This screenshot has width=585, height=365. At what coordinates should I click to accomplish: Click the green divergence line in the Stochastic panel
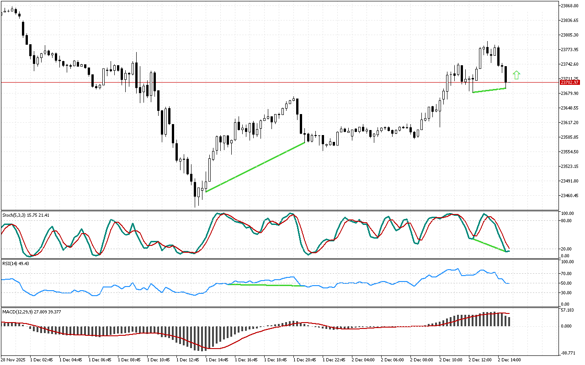(489, 245)
